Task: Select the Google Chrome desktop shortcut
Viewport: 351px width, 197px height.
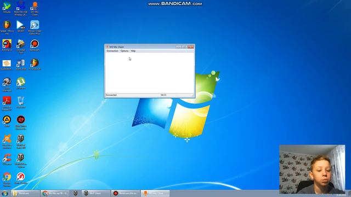Action: [7, 179]
